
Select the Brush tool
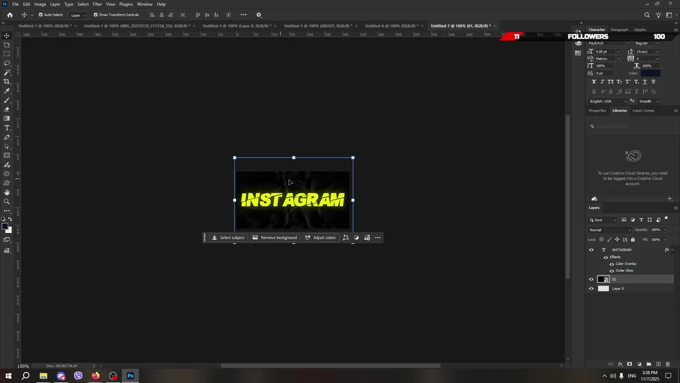[x=7, y=100]
